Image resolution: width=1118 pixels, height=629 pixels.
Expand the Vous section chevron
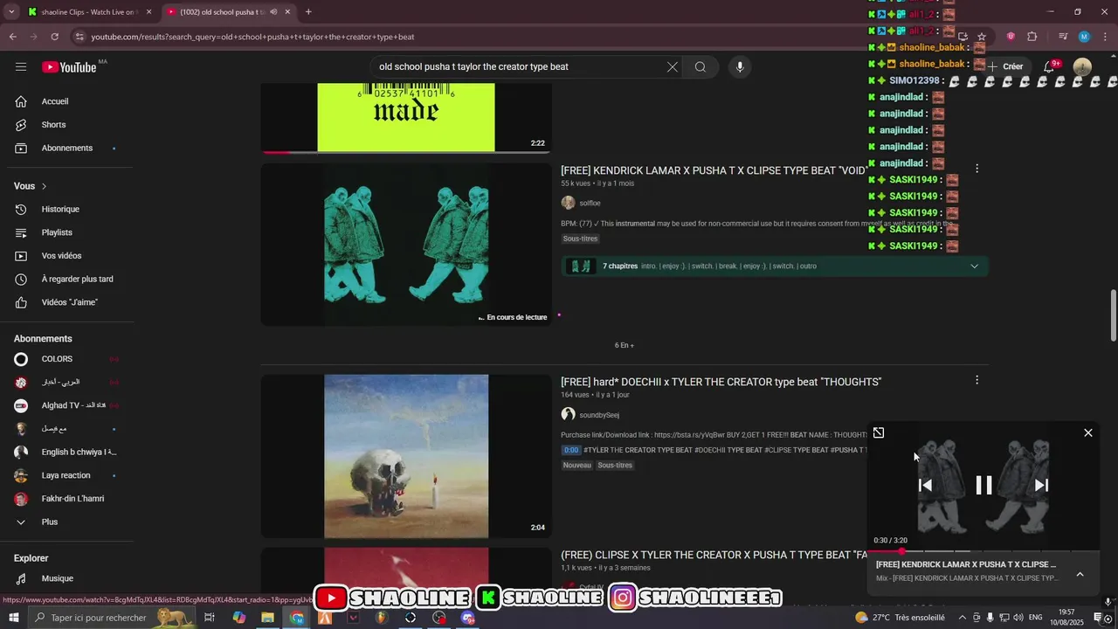44,186
